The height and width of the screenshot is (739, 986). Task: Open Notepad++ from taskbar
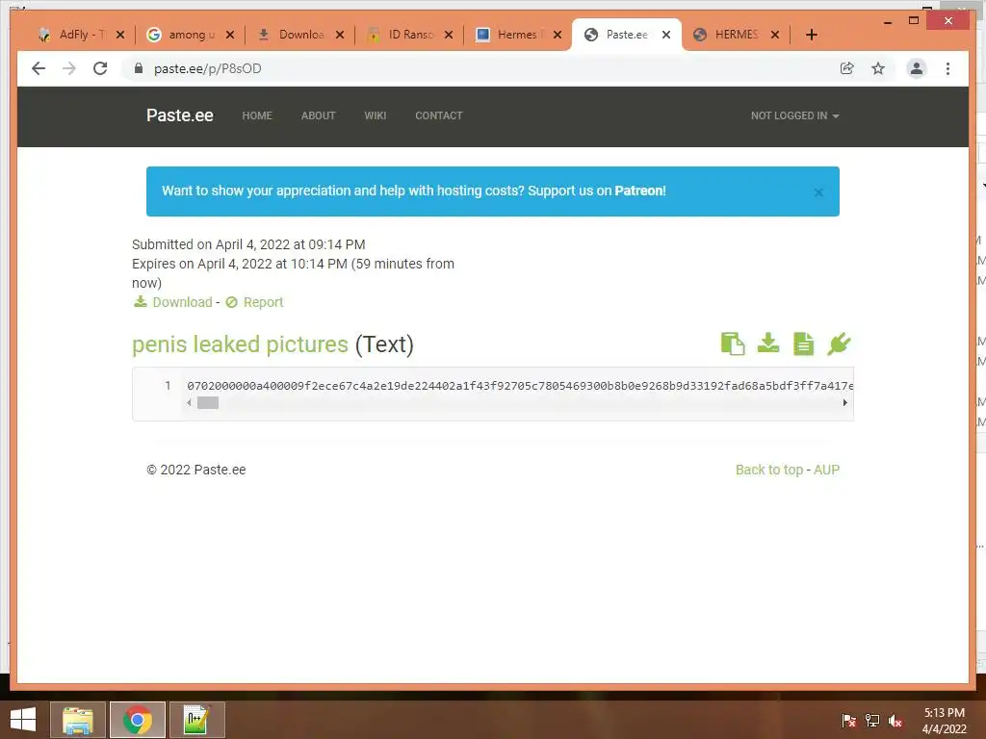[196, 720]
